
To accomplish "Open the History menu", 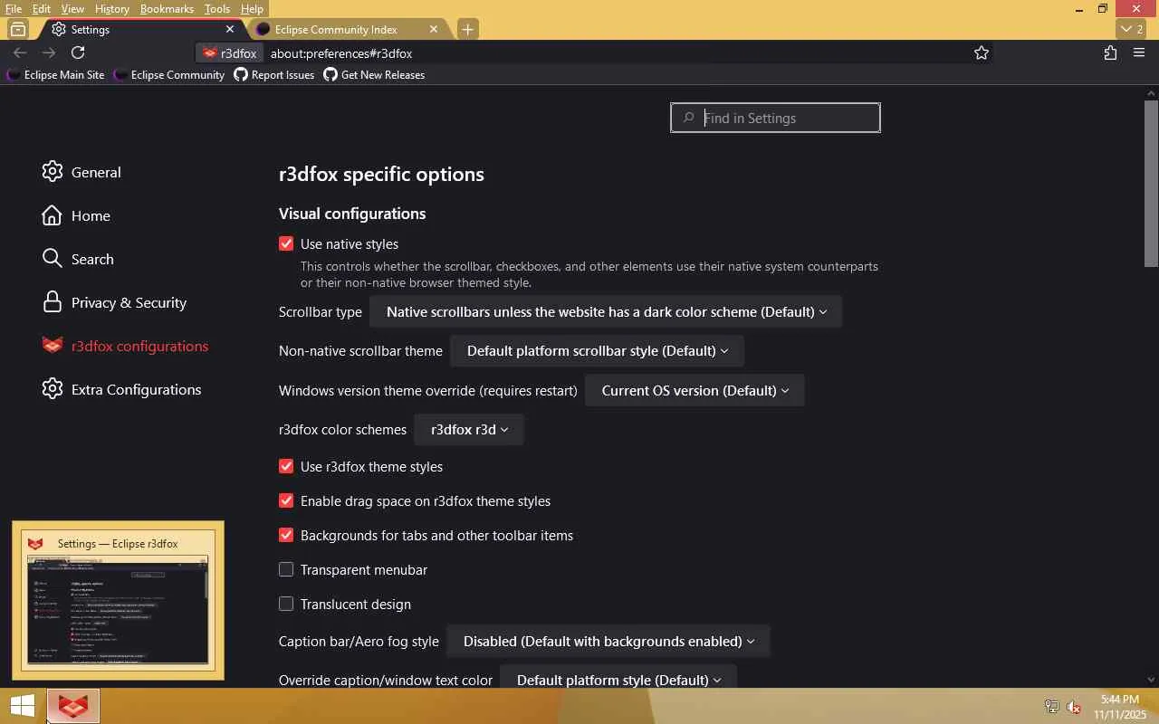I will 111,9.
